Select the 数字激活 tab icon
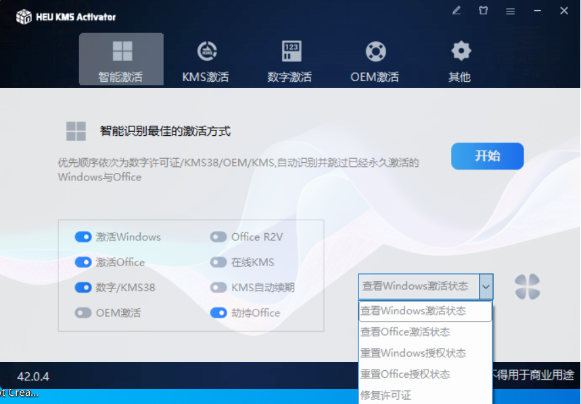 [291, 51]
